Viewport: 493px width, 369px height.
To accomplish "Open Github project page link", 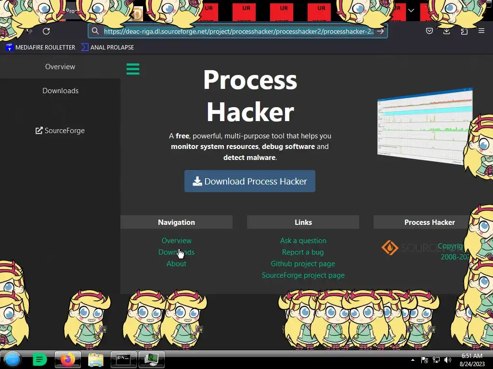I will (x=303, y=264).
